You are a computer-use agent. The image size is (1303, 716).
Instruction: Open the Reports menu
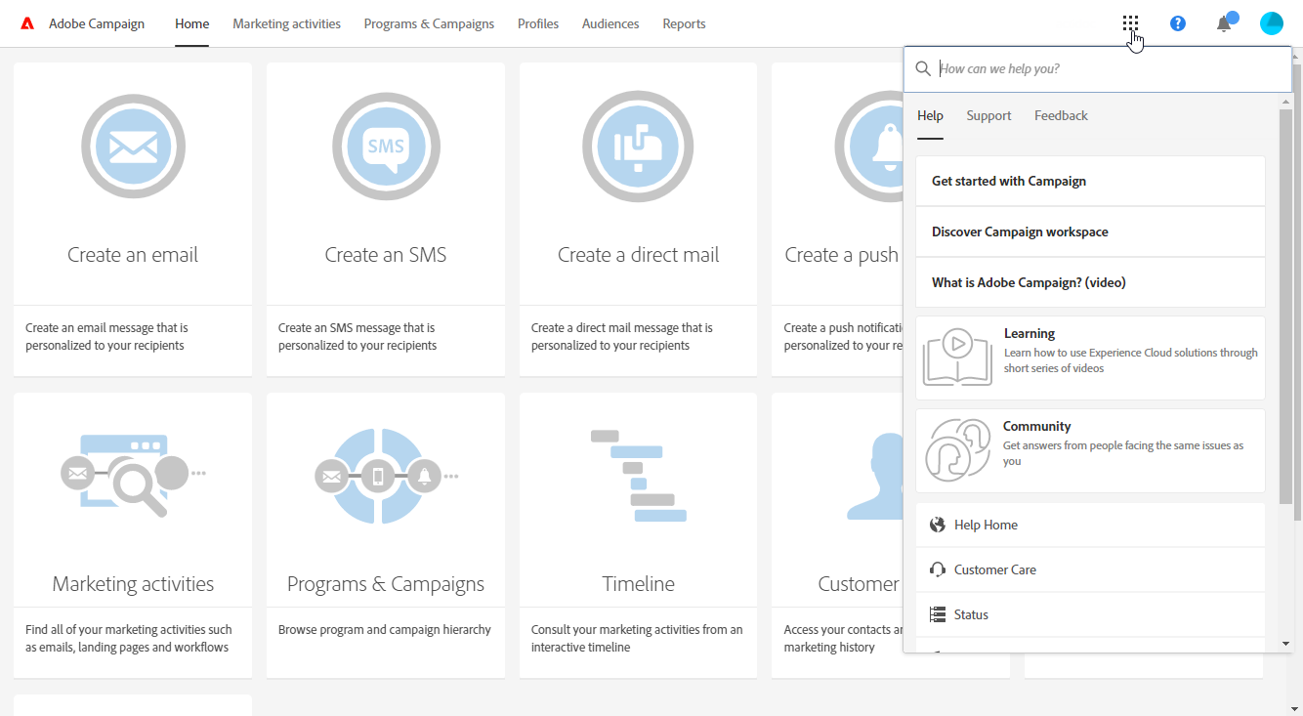tap(684, 23)
